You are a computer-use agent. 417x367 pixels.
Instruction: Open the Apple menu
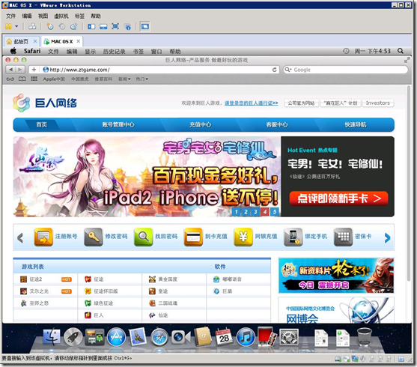[13, 51]
